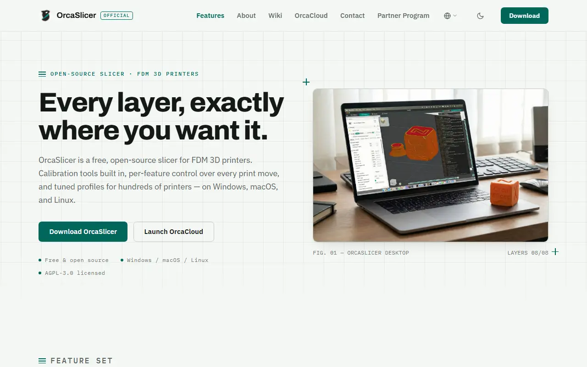Click the 'FEATURE SET' section heading

click(81, 361)
